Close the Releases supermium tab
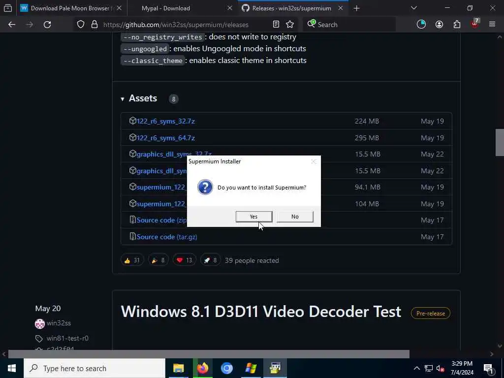This screenshot has height=378, width=504. pyautogui.click(x=341, y=8)
